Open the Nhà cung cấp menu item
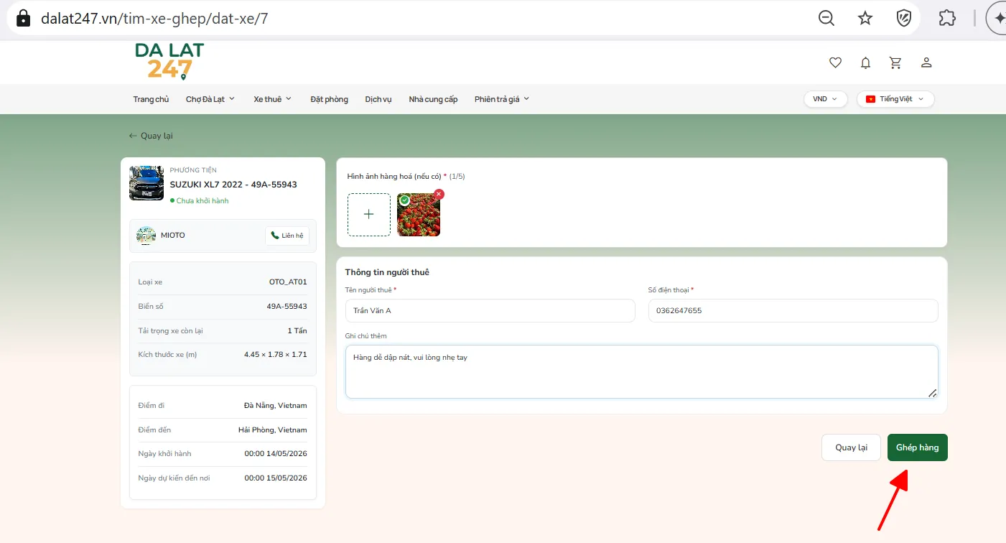This screenshot has height=543, width=1006. [x=433, y=99]
